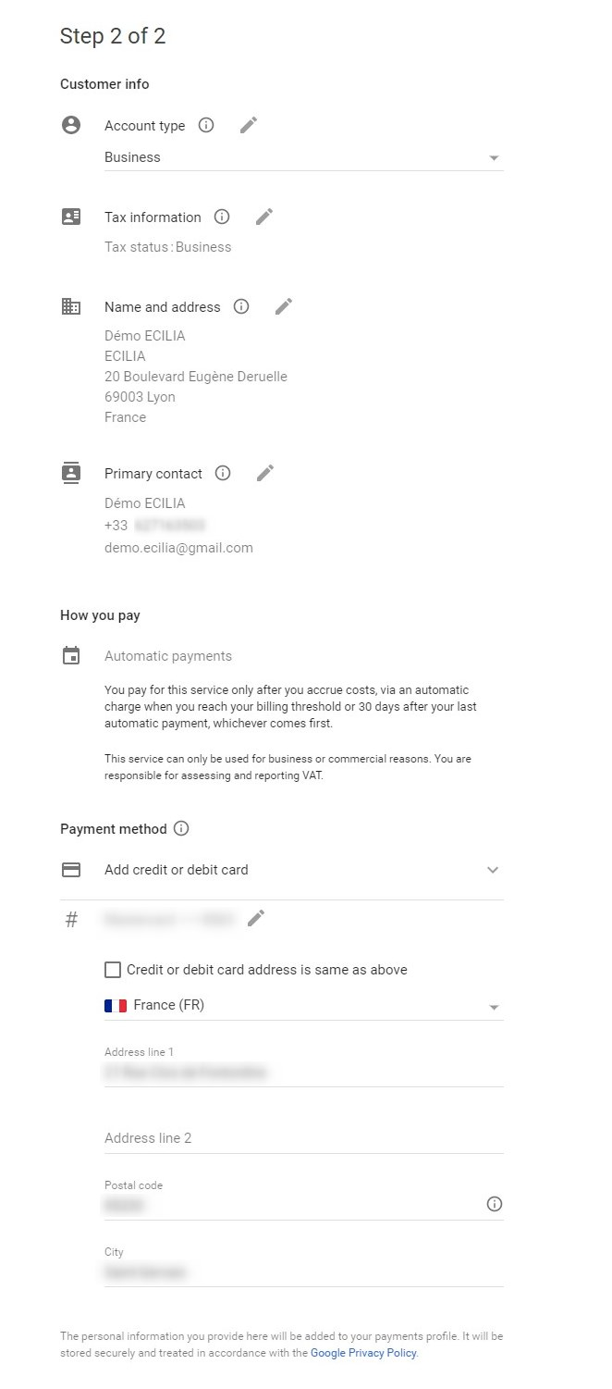Viewport: 612px width, 1389px height.
Task: Click the Postal code info icon
Action: (495, 1204)
